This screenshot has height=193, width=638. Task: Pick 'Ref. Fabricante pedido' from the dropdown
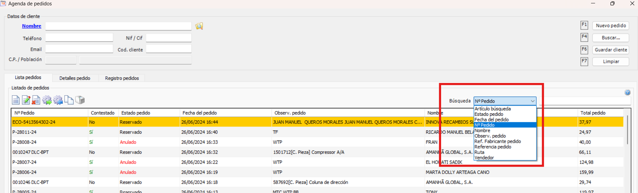pyautogui.click(x=497, y=141)
